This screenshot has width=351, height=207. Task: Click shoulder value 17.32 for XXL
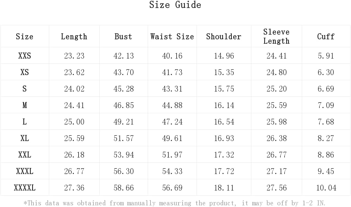(224, 155)
